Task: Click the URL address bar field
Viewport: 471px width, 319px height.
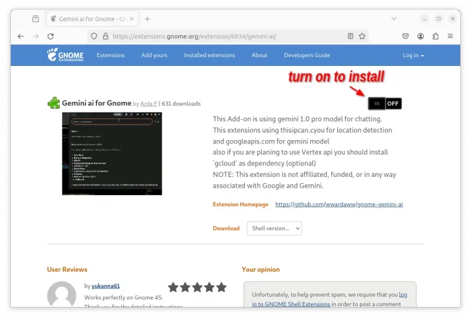Action: click(222, 36)
